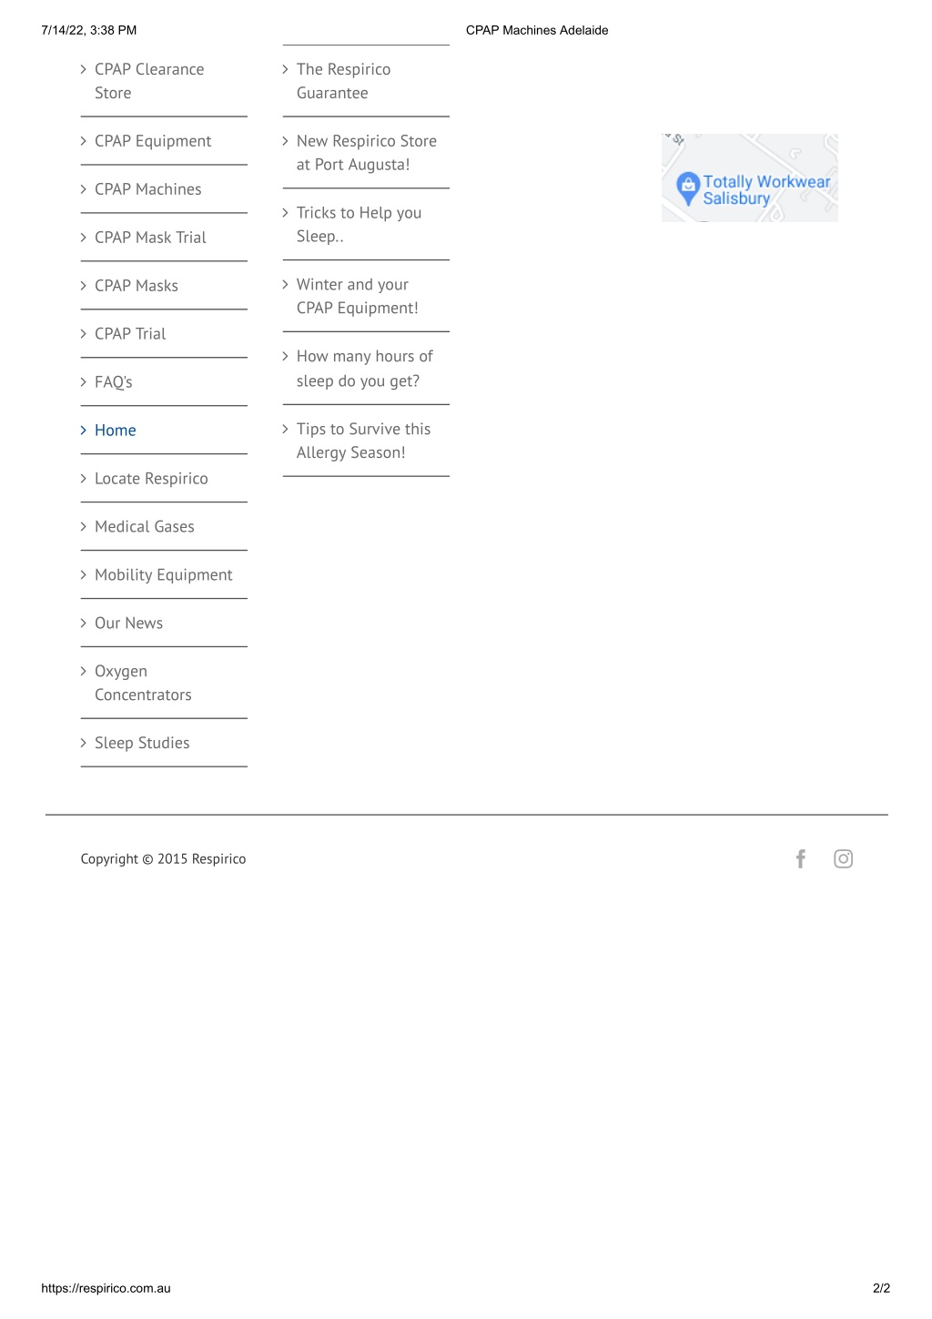Open the CPAP Equipment category
Image resolution: width=932 pixels, height=1319 pixels.
153,141
